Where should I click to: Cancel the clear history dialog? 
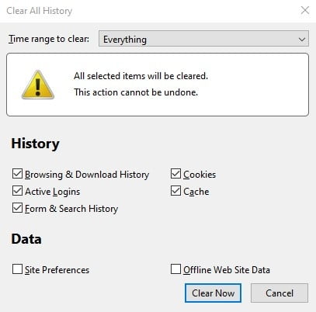click(x=280, y=293)
